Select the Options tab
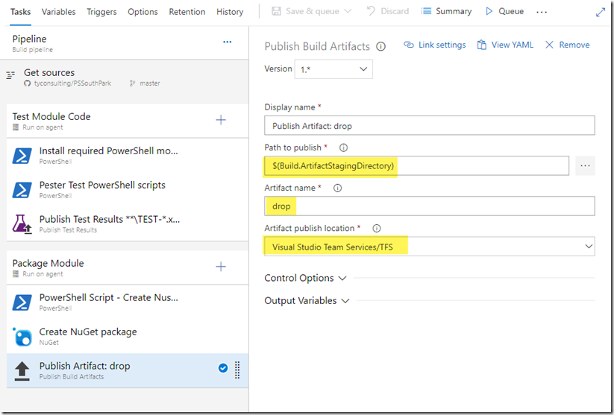 (142, 12)
